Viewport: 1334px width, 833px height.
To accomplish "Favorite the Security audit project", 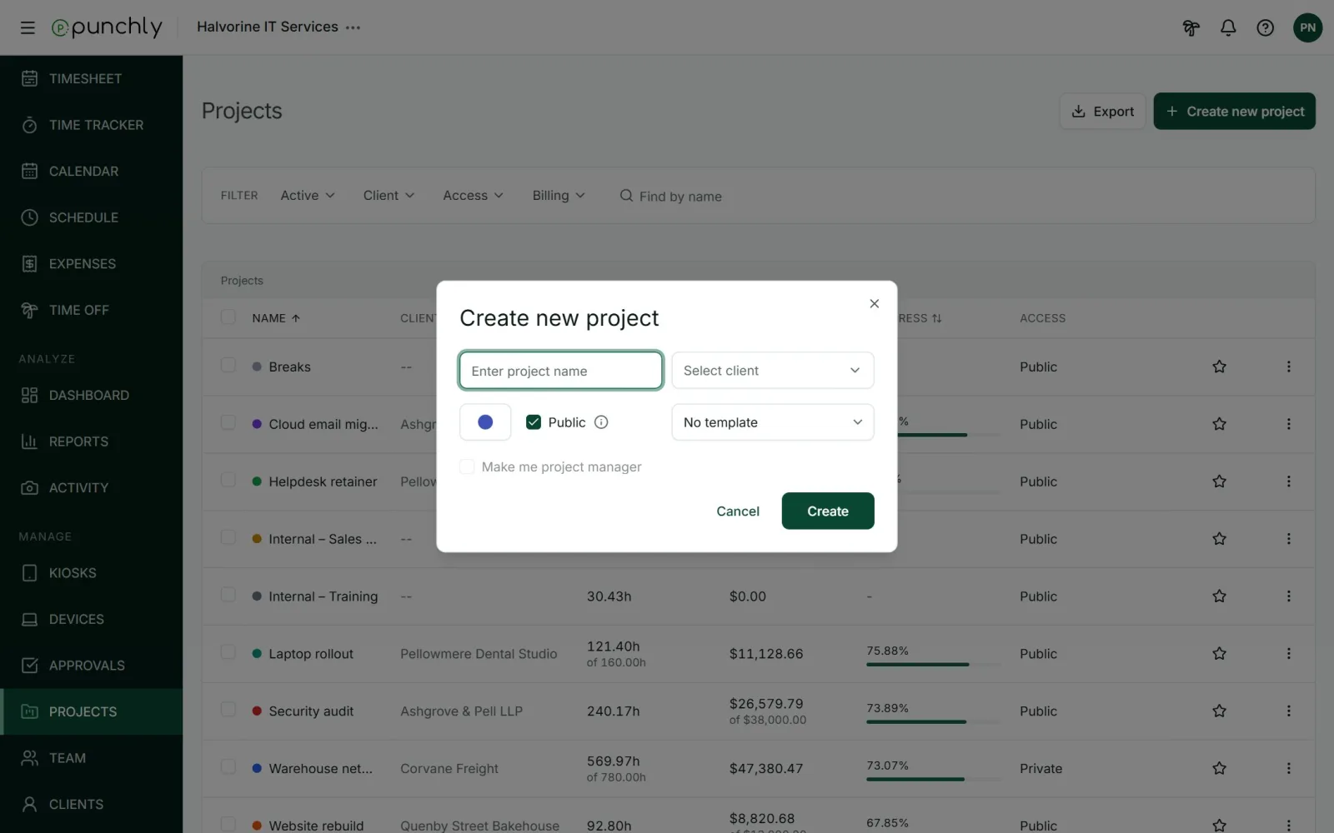I will pyautogui.click(x=1219, y=711).
